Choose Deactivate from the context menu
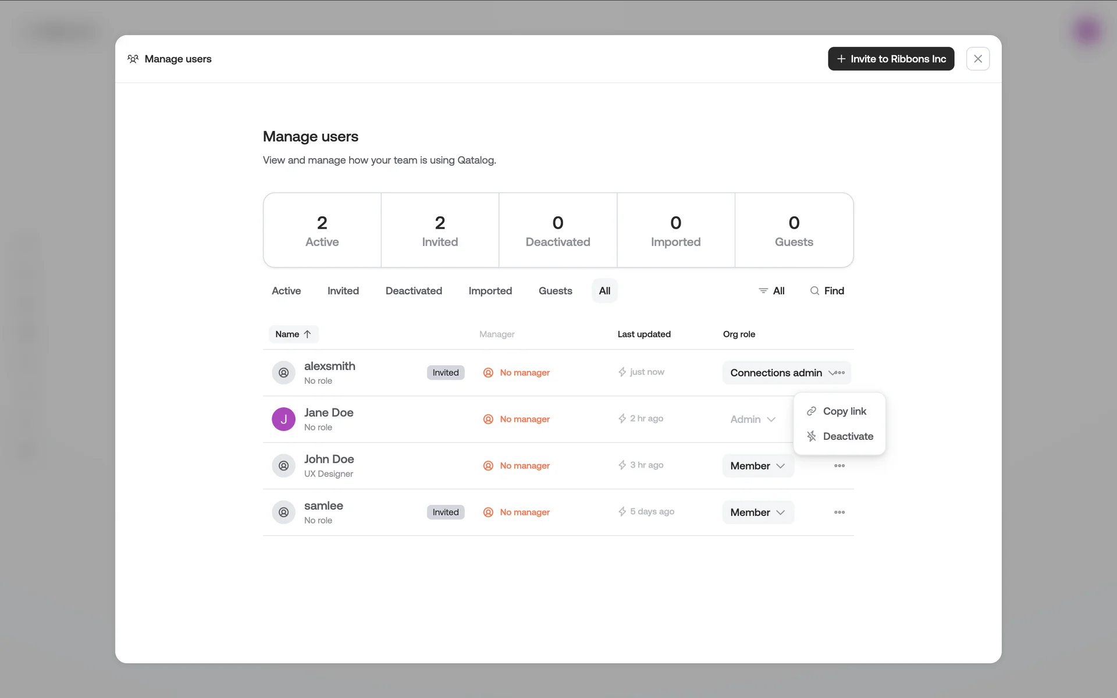Viewport: 1117px width, 698px height. click(x=848, y=436)
